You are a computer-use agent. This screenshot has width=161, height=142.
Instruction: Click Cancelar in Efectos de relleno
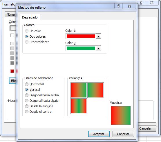(x=123, y=134)
